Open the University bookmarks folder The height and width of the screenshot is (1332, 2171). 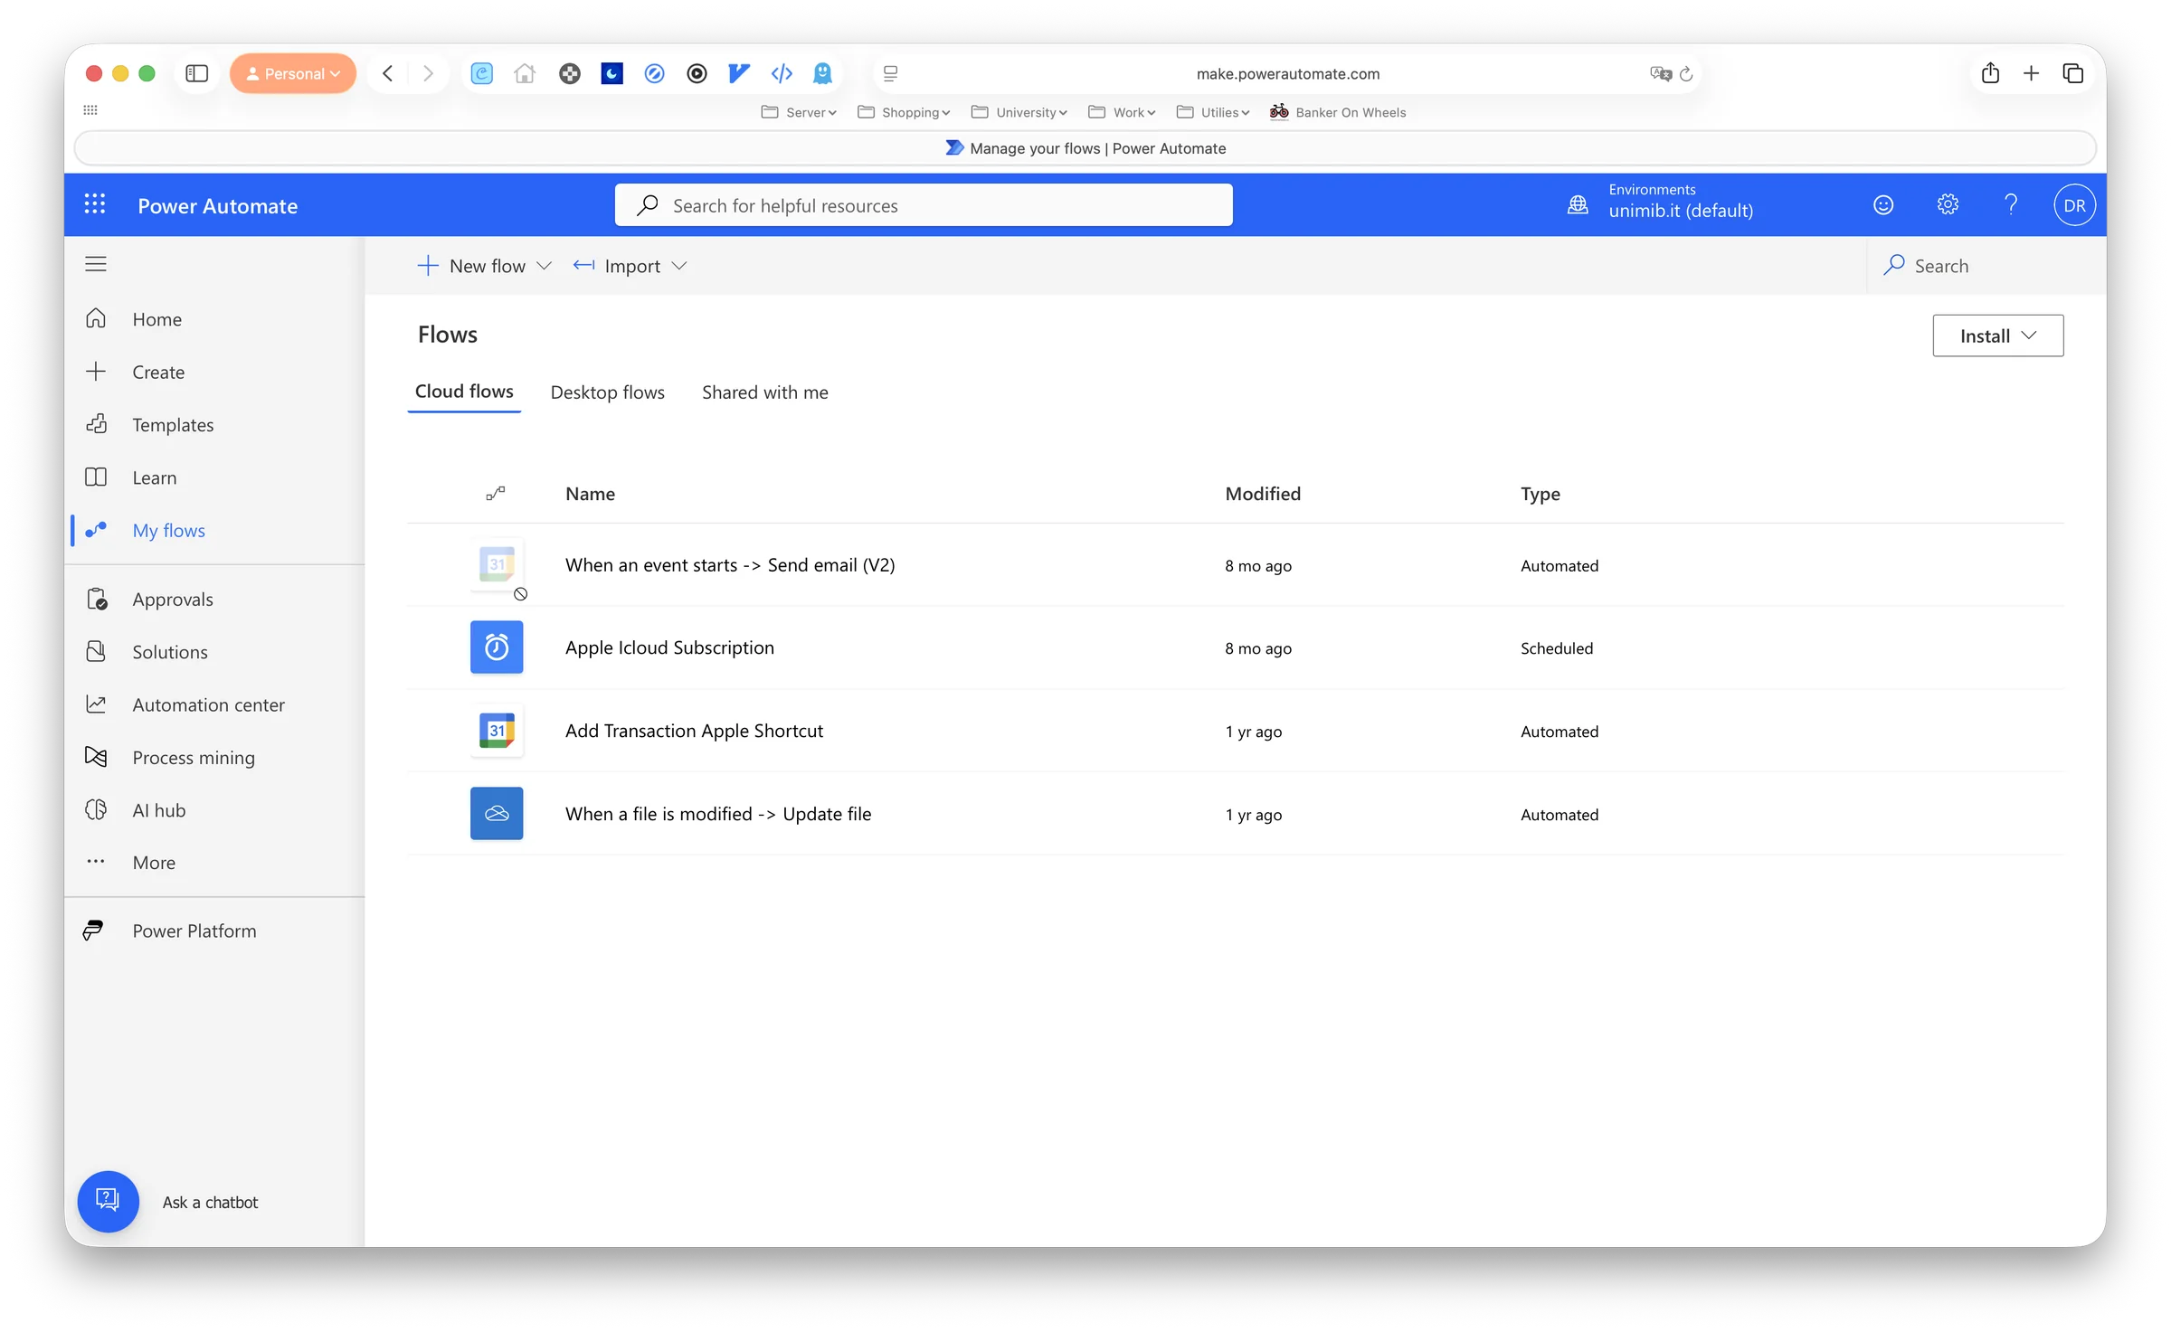pyautogui.click(x=1019, y=112)
